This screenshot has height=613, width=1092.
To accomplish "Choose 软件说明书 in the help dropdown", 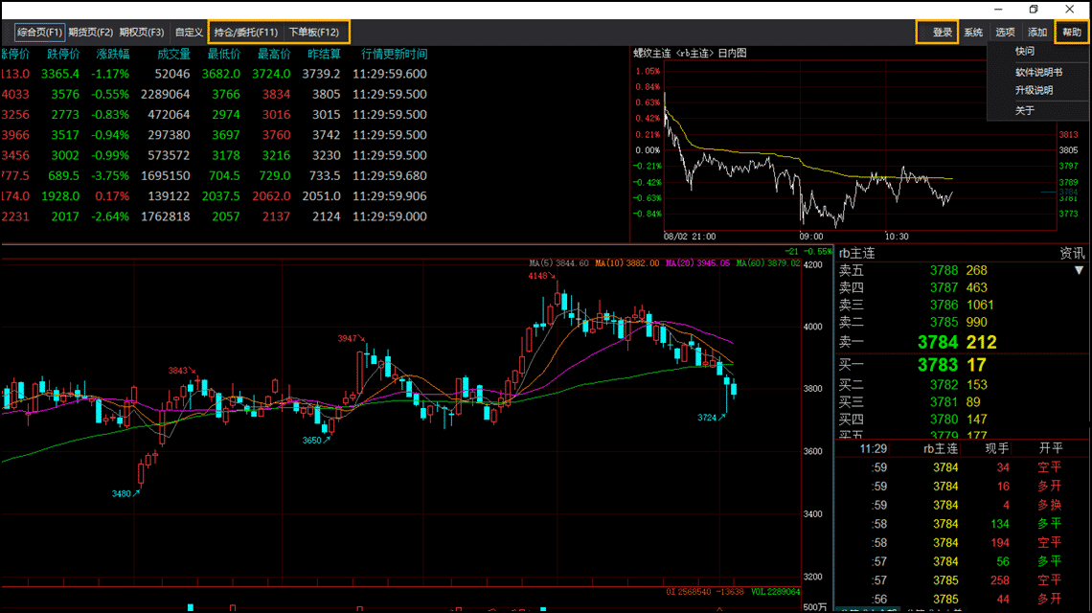I will point(1038,72).
